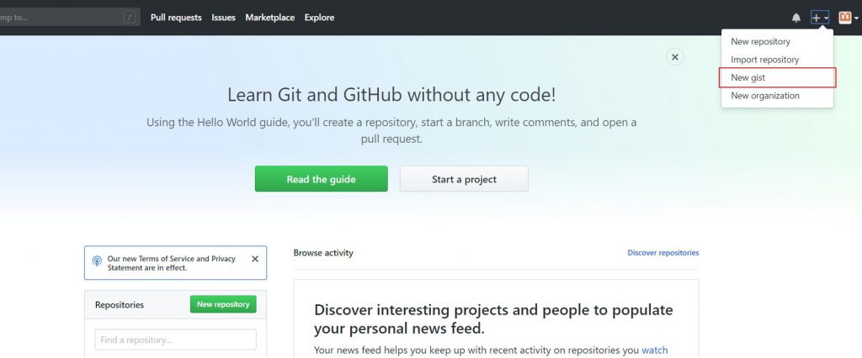Image resolution: width=862 pixels, height=358 pixels.
Task: Pick New organization in the dropdown
Action: pyautogui.click(x=764, y=96)
